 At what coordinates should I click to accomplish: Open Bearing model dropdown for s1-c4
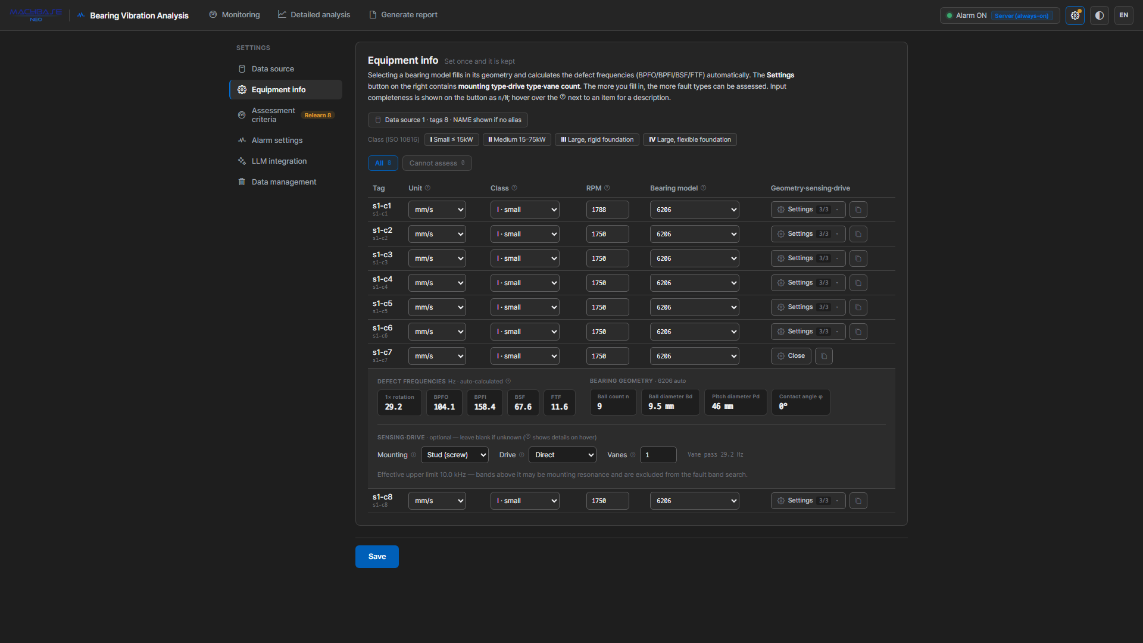[694, 283]
